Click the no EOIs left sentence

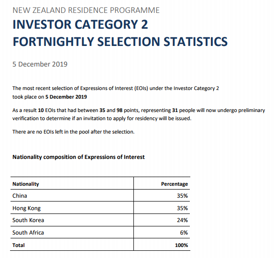(73, 132)
